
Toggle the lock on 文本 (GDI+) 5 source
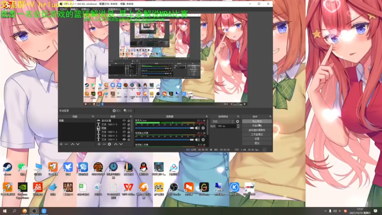[128, 124]
